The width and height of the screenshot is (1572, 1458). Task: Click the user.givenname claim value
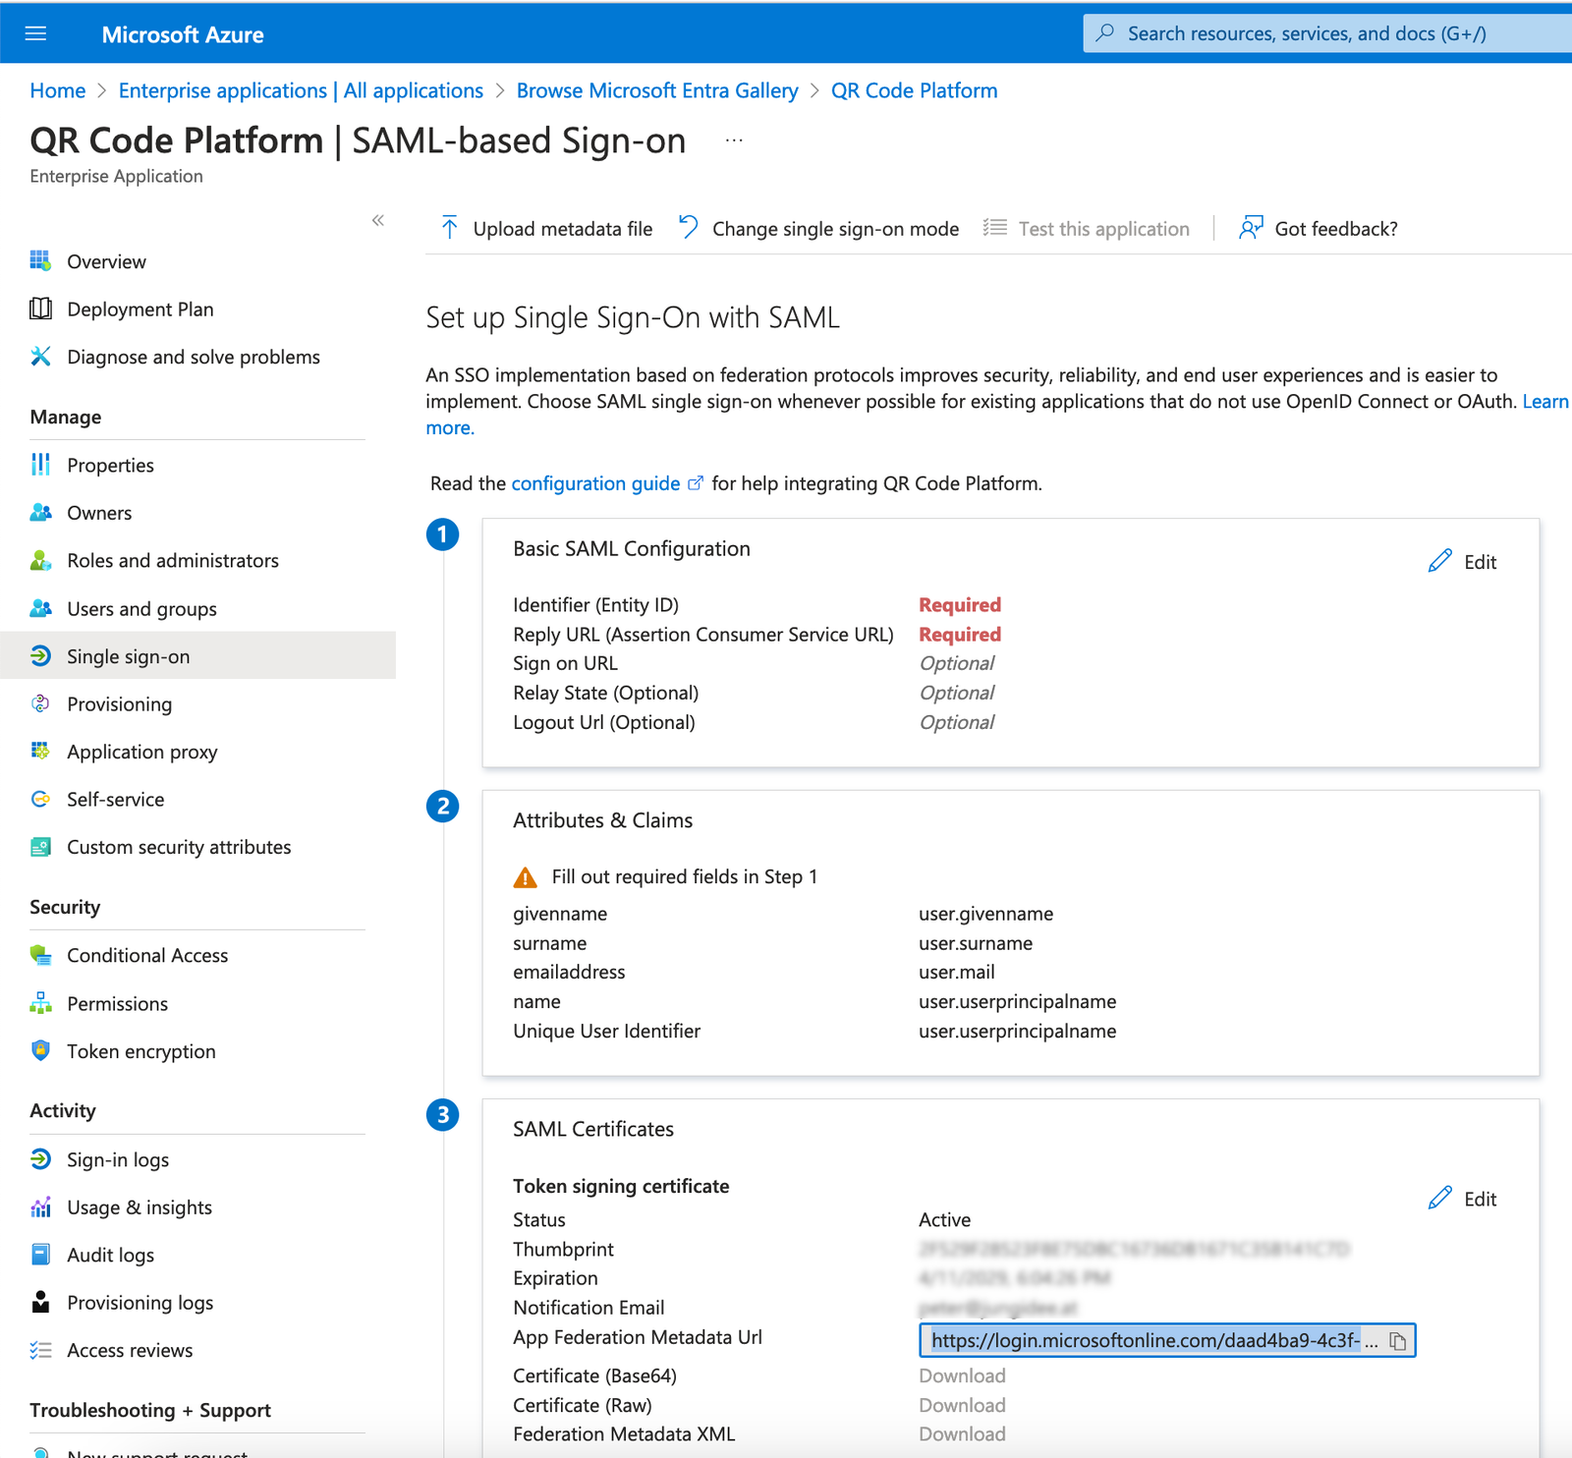(985, 914)
